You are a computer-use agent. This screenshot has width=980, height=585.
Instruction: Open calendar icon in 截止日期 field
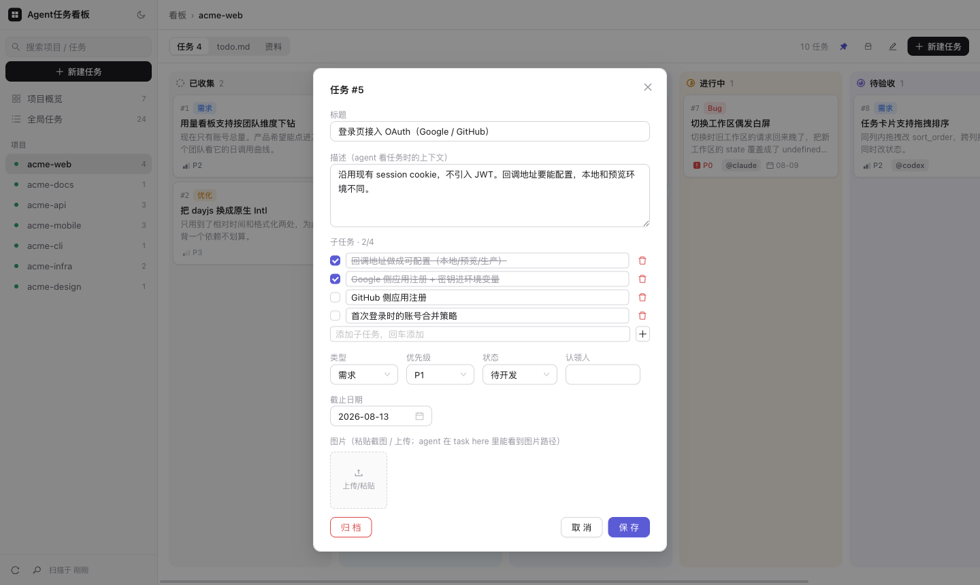click(x=419, y=416)
